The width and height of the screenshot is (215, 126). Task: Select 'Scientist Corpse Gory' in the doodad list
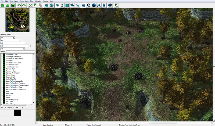coord(12,67)
